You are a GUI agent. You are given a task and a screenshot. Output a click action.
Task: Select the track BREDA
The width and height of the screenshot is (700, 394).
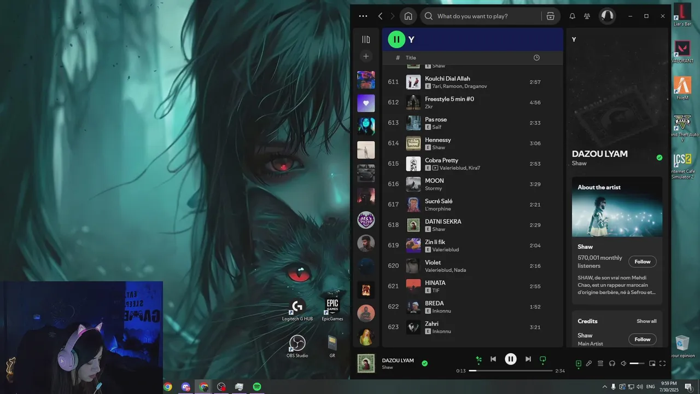[472, 307]
